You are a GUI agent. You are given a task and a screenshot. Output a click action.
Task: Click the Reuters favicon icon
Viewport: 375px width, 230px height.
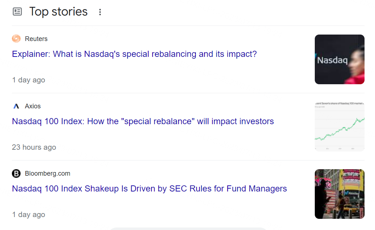(16, 39)
